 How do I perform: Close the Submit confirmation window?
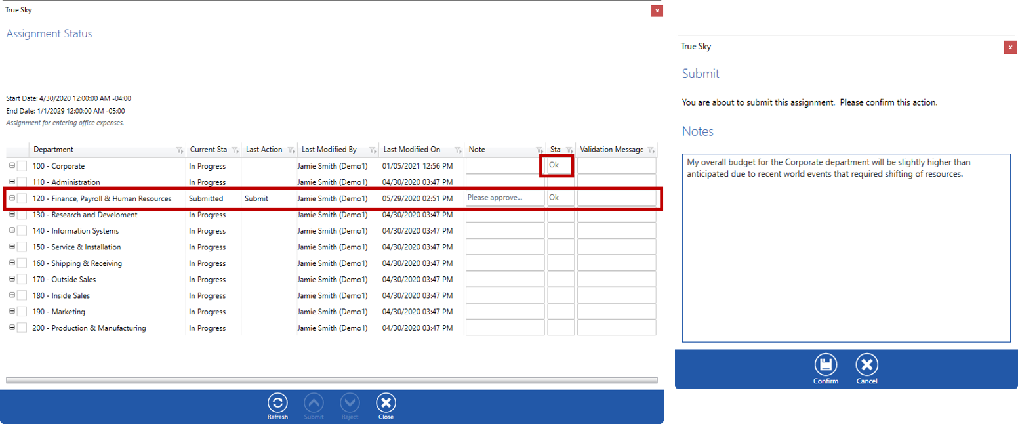click(x=1011, y=47)
